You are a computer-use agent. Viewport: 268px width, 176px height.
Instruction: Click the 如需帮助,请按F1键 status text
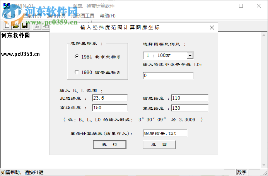22,172
